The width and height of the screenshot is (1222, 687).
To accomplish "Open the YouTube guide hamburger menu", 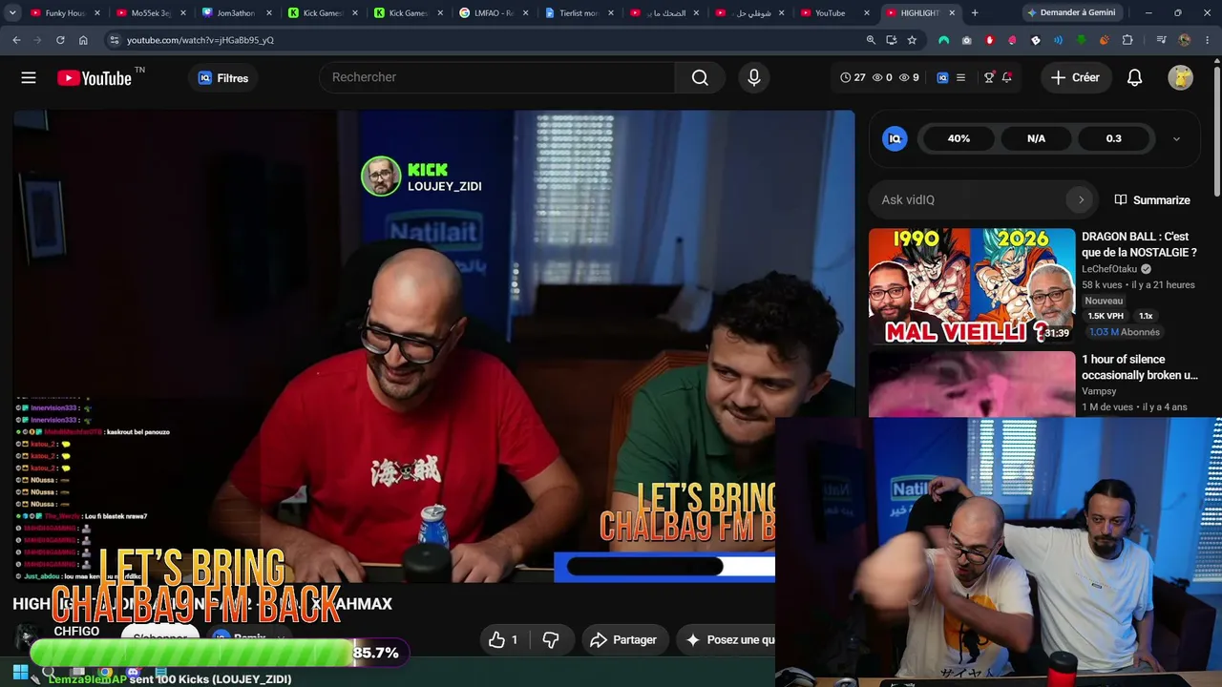I will click(29, 78).
